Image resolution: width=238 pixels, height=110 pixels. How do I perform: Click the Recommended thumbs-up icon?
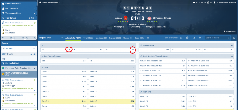click(3, 9)
